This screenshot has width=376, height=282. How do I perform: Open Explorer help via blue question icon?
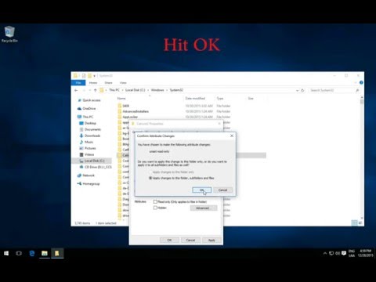(361, 82)
